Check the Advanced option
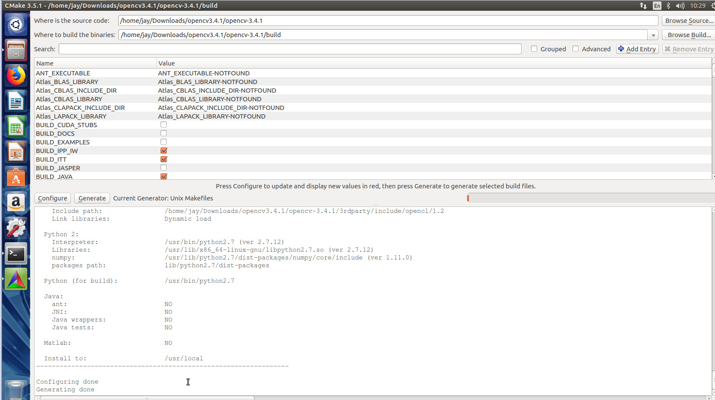 (576, 49)
